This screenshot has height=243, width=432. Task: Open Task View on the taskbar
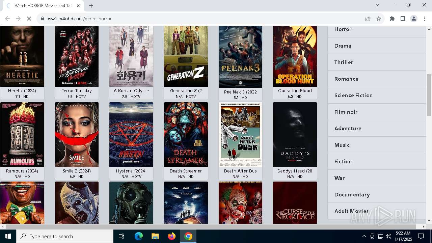click(x=122, y=236)
